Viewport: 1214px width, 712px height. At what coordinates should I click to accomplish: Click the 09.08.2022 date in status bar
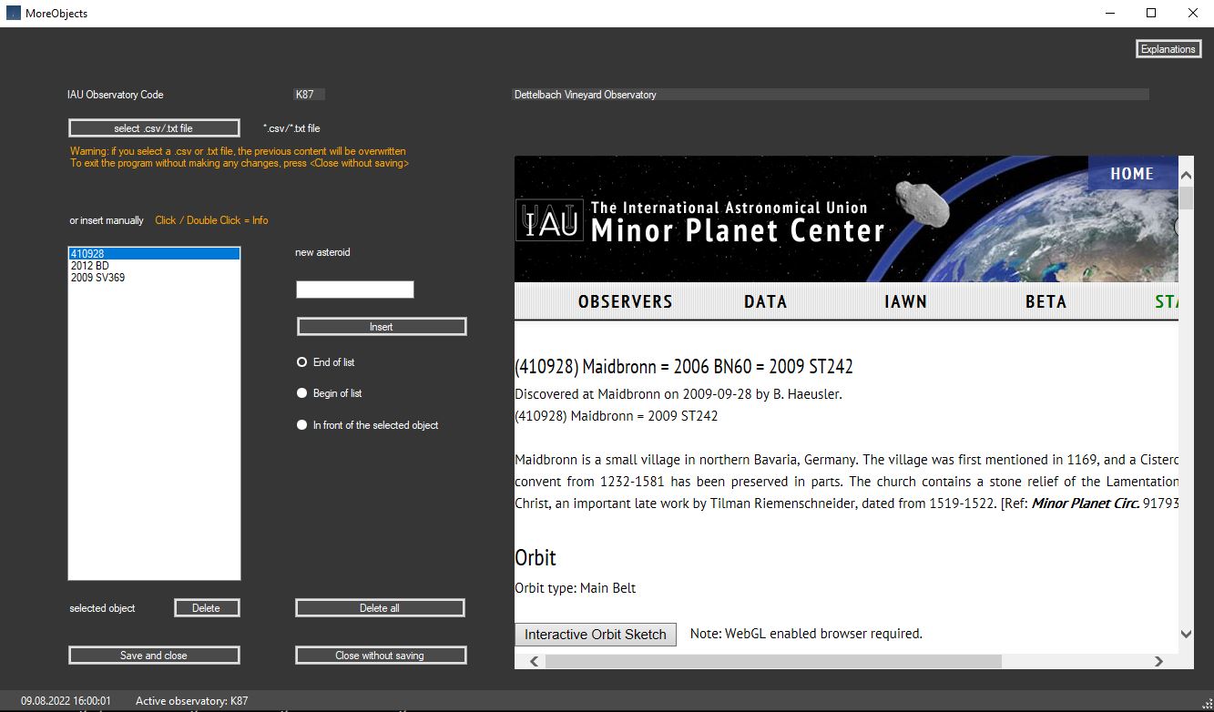point(66,701)
